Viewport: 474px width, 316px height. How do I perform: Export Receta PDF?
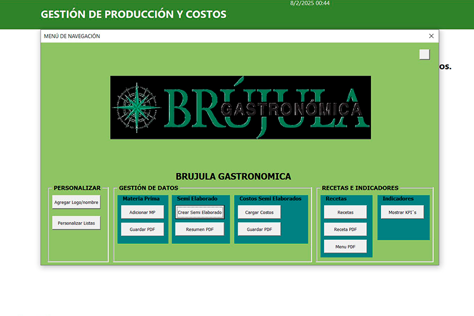(x=345, y=230)
